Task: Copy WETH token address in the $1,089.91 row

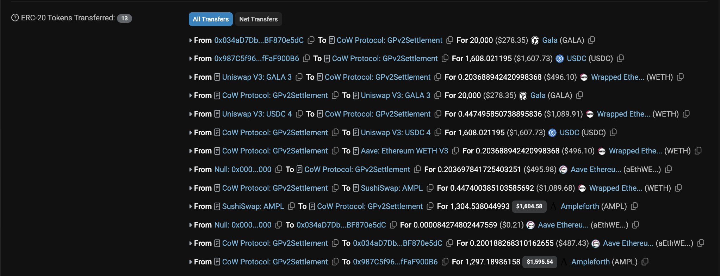Action: click(x=686, y=114)
